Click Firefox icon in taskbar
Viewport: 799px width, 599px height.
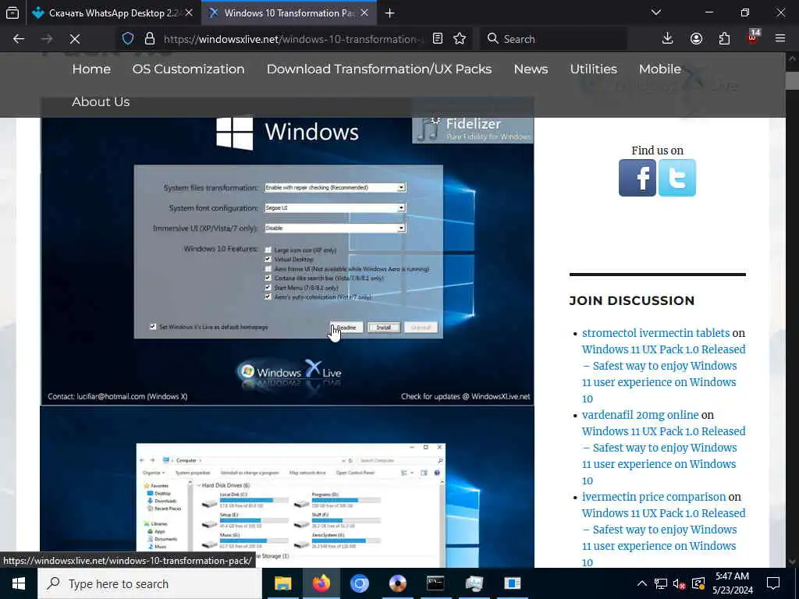pos(321,583)
